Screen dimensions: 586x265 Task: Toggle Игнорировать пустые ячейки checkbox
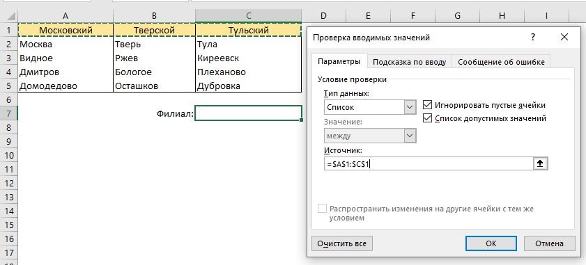(427, 105)
